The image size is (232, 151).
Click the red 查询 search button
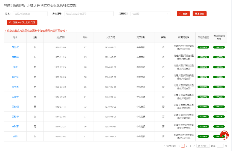pyautogui.click(x=183, y=14)
